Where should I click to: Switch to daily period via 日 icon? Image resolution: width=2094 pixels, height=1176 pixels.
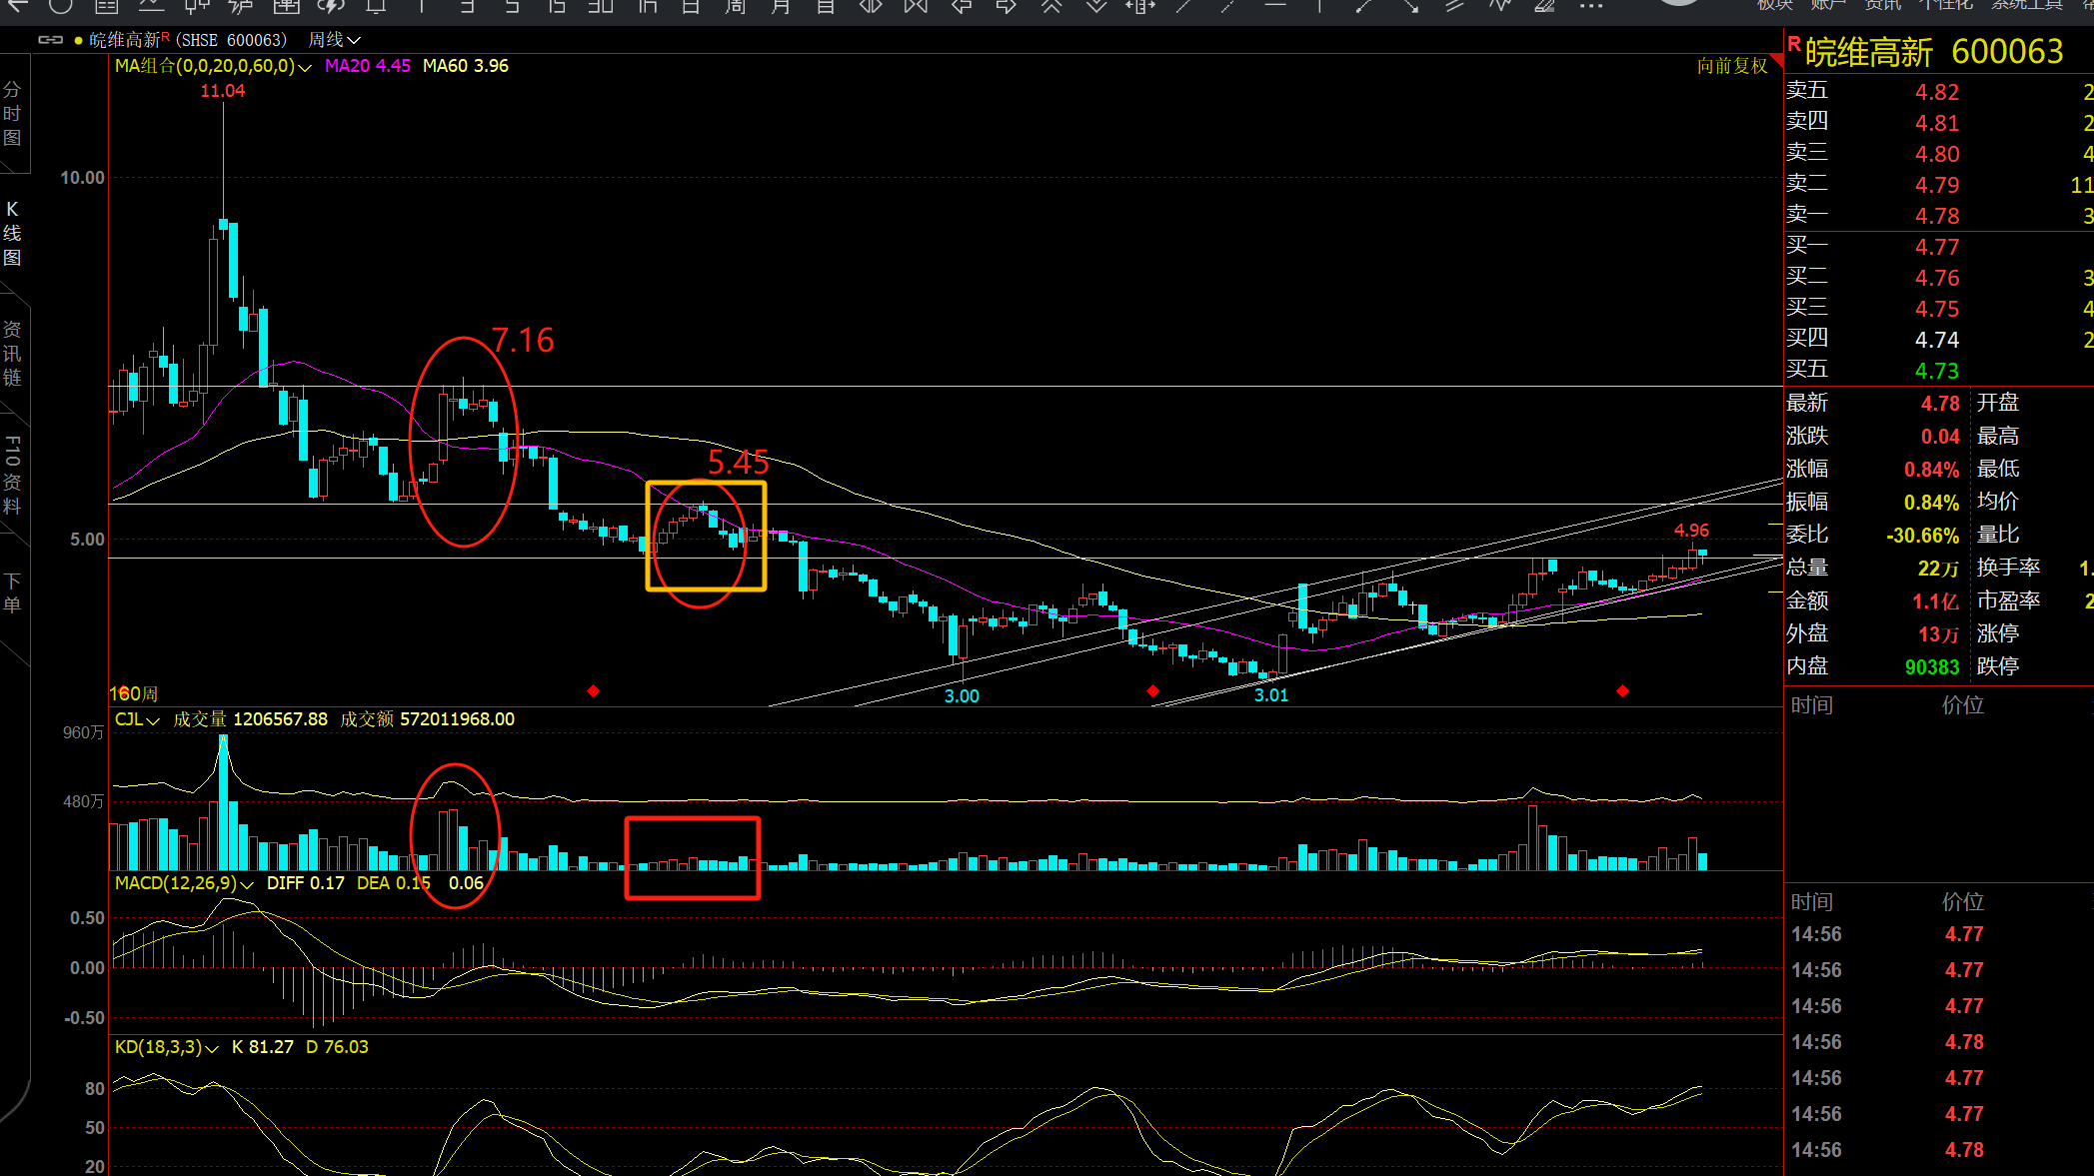[691, 6]
